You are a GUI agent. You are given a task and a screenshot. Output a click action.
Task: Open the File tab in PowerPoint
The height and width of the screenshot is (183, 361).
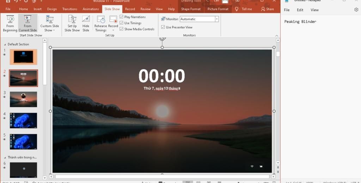click(8, 9)
